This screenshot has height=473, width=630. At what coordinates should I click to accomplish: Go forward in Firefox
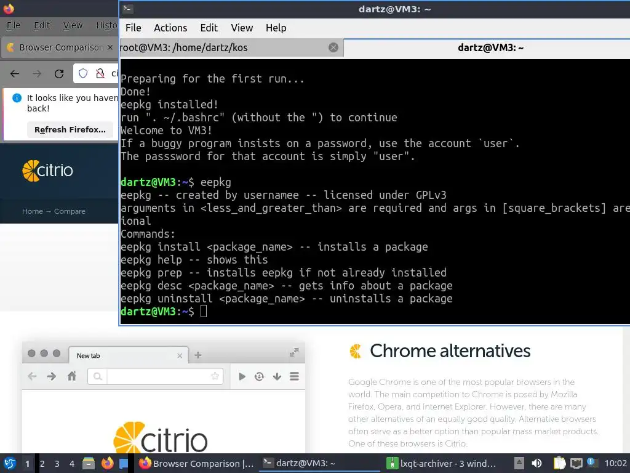click(36, 74)
